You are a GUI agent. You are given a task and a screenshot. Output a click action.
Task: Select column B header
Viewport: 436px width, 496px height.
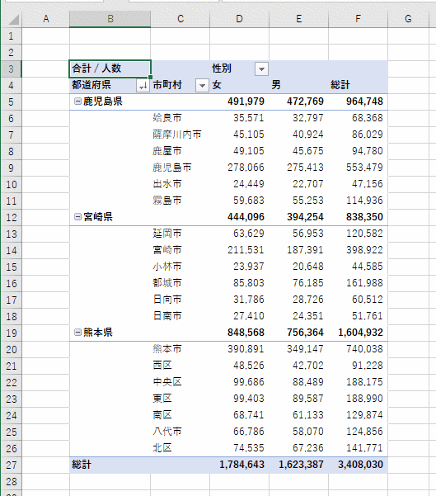tap(110, 19)
